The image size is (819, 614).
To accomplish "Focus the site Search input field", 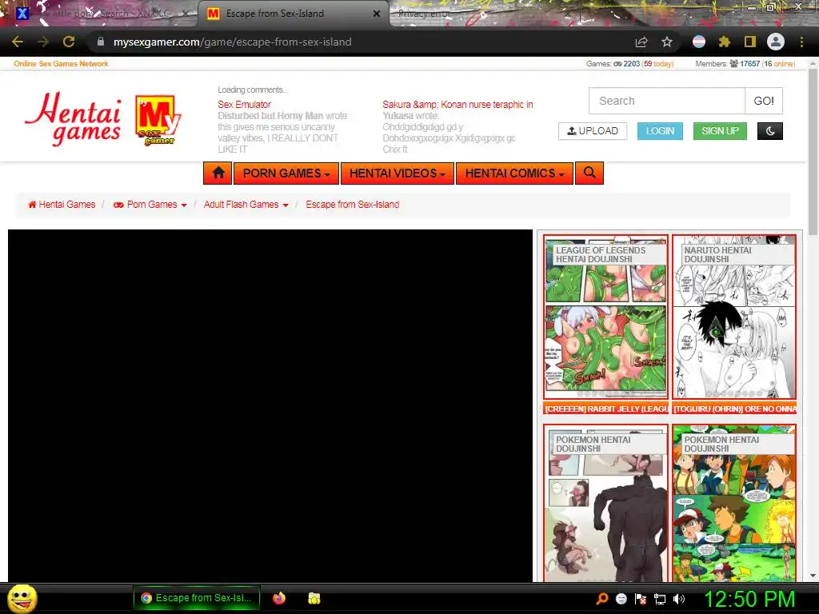I will [667, 101].
